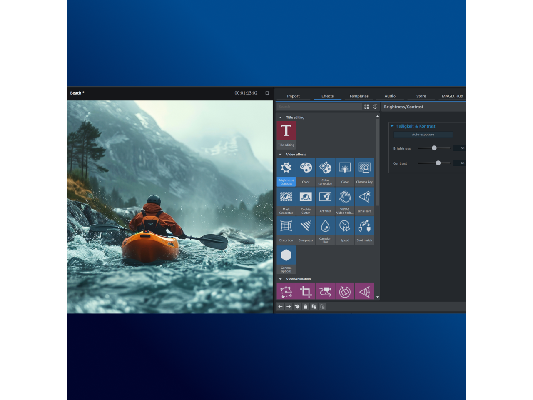This screenshot has width=533, height=400.
Task: Click in the effects Search field
Action: (319, 107)
